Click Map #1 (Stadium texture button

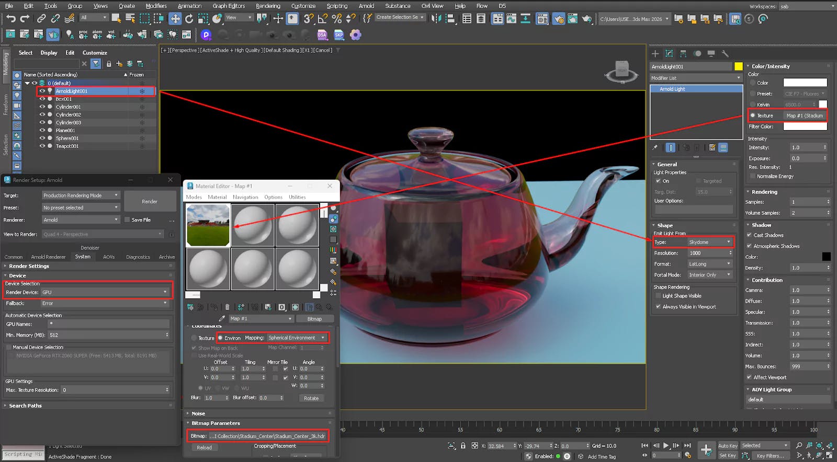[805, 115]
